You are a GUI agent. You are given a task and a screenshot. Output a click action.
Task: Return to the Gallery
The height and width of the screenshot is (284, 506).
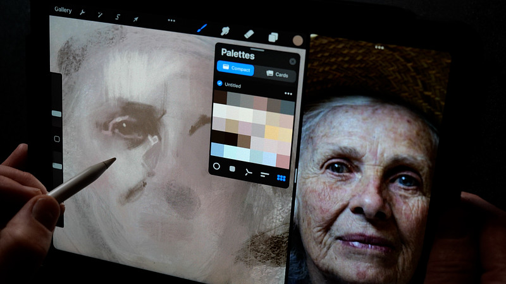pyautogui.click(x=63, y=9)
